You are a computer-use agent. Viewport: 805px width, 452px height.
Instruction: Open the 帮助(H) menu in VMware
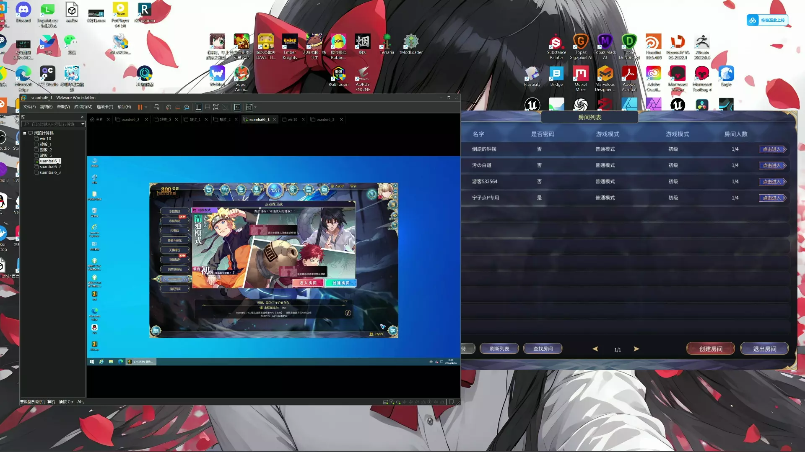coord(124,107)
